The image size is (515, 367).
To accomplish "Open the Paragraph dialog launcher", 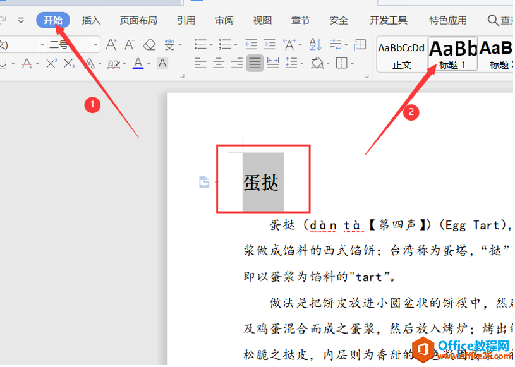I will point(367,76).
